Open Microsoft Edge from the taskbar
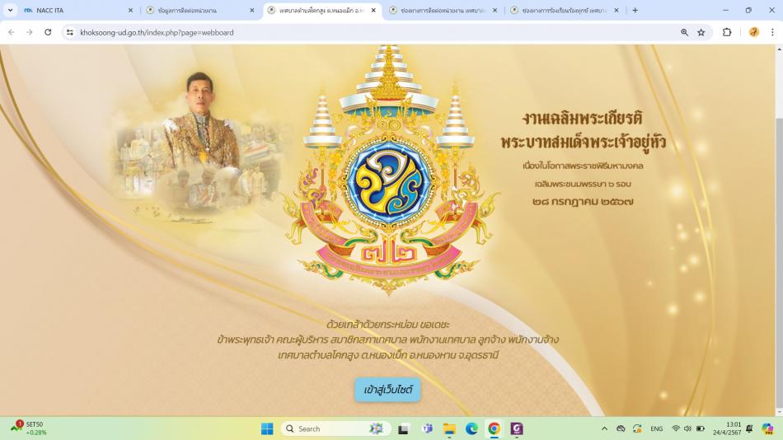The image size is (783, 440). [471, 428]
